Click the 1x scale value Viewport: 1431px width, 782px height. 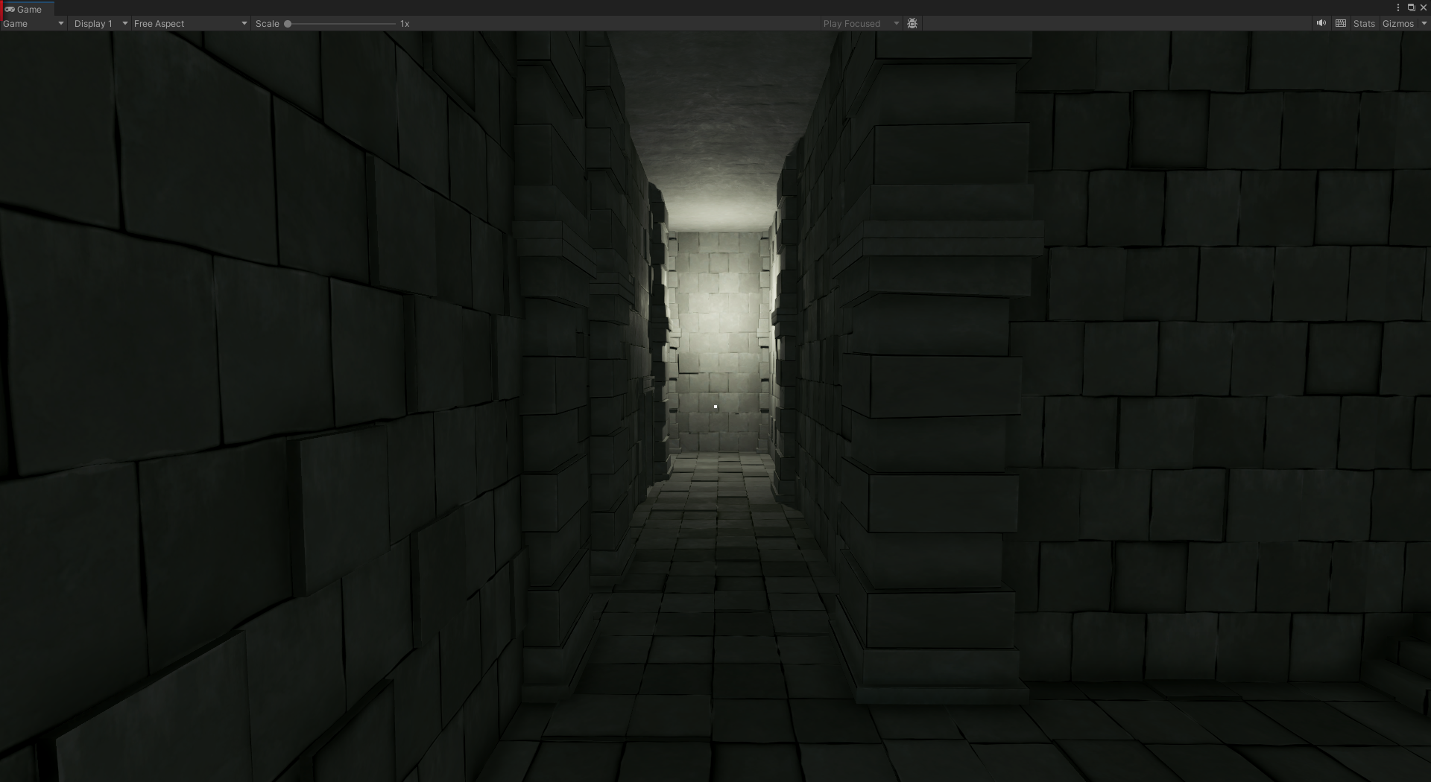[x=405, y=24]
